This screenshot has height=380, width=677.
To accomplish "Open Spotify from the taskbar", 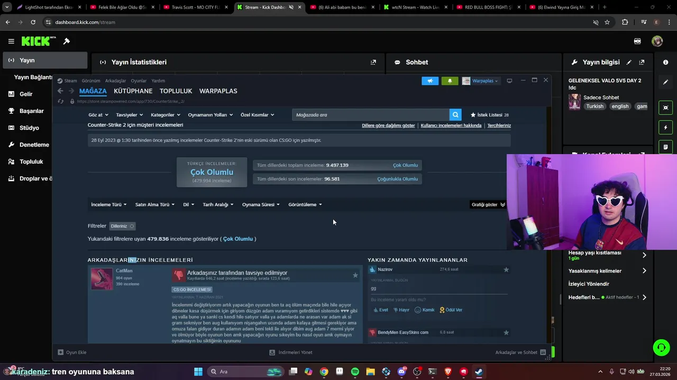I will pos(355,372).
